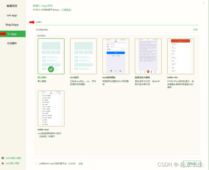Click the 底部选项卡模板 title label
The height and width of the screenshot is (170, 209).
coord(142,77)
